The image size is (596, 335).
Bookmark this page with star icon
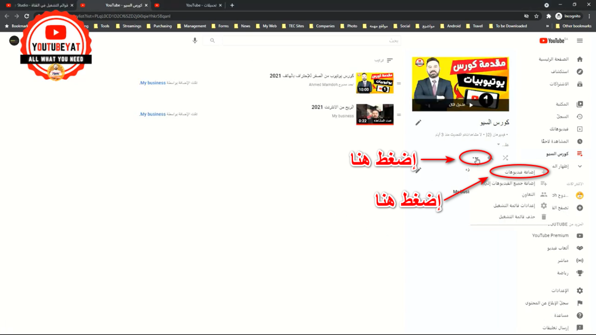pyautogui.click(x=536, y=16)
